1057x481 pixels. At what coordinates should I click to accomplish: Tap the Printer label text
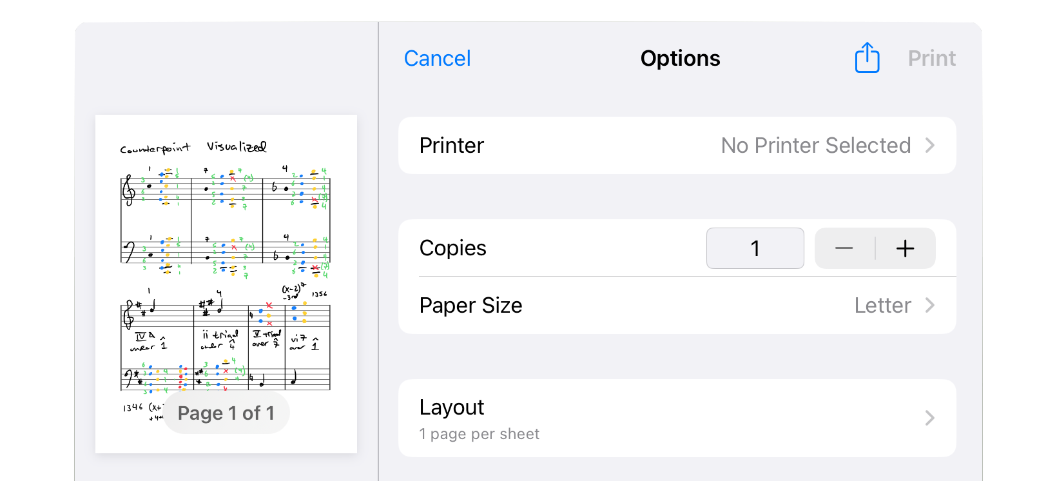coord(451,145)
